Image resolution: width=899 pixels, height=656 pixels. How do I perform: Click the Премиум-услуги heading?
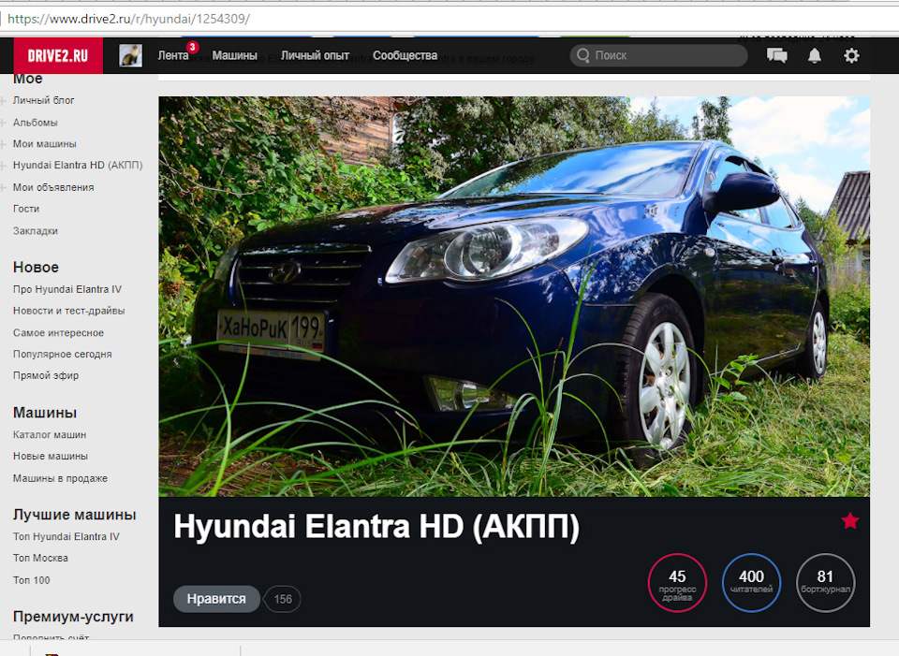[73, 617]
